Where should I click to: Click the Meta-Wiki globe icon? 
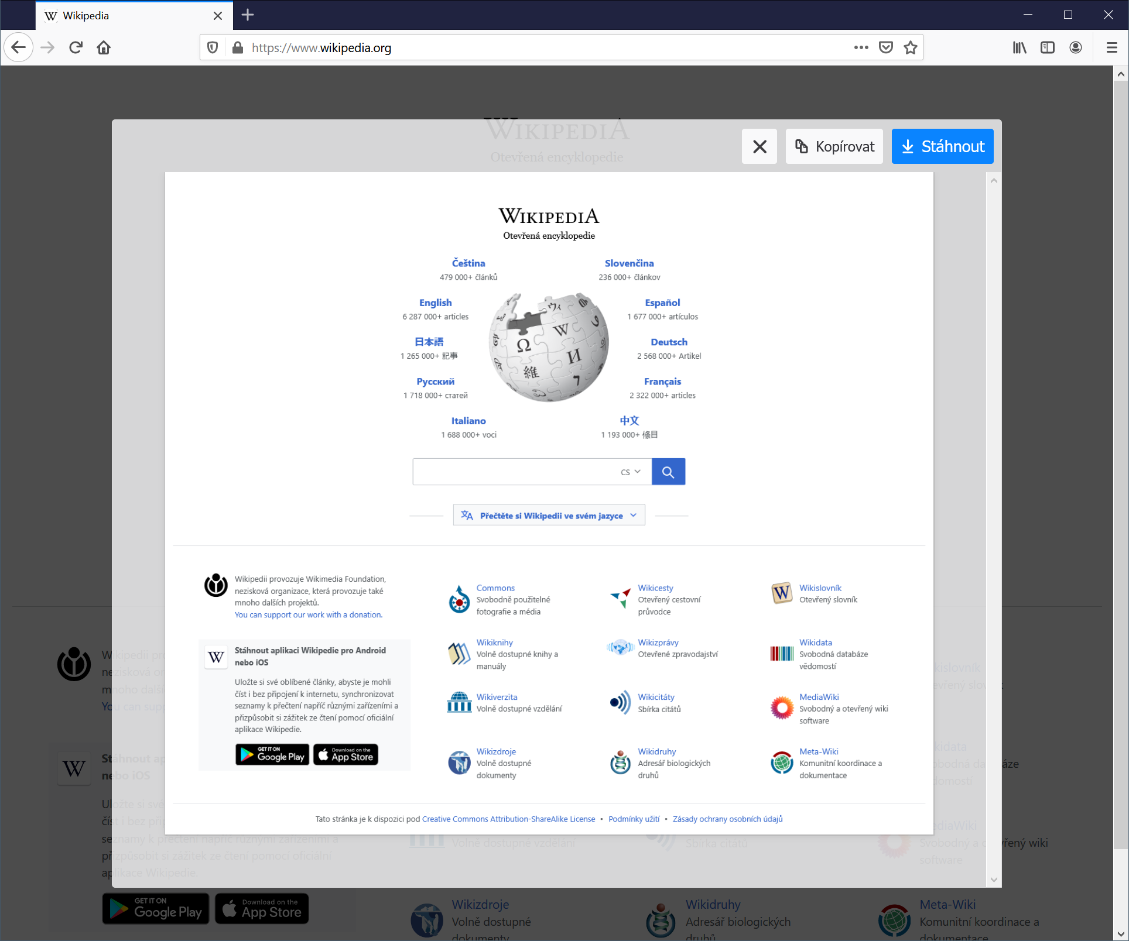click(x=782, y=762)
